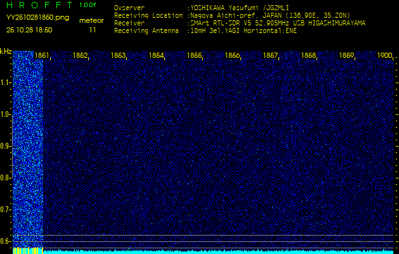Click the 0.9 kHz frequency tick
The height and width of the screenshot is (254, 399).
pyautogui.click(x=6, y=146)
